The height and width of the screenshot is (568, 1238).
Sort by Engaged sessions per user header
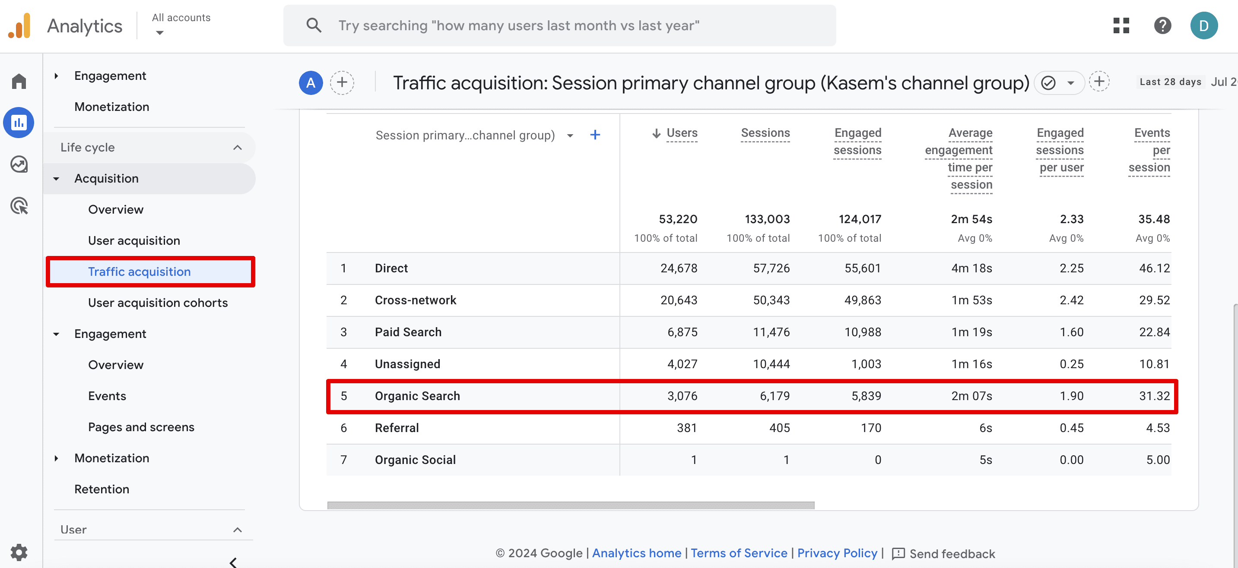click(1060, 150)
